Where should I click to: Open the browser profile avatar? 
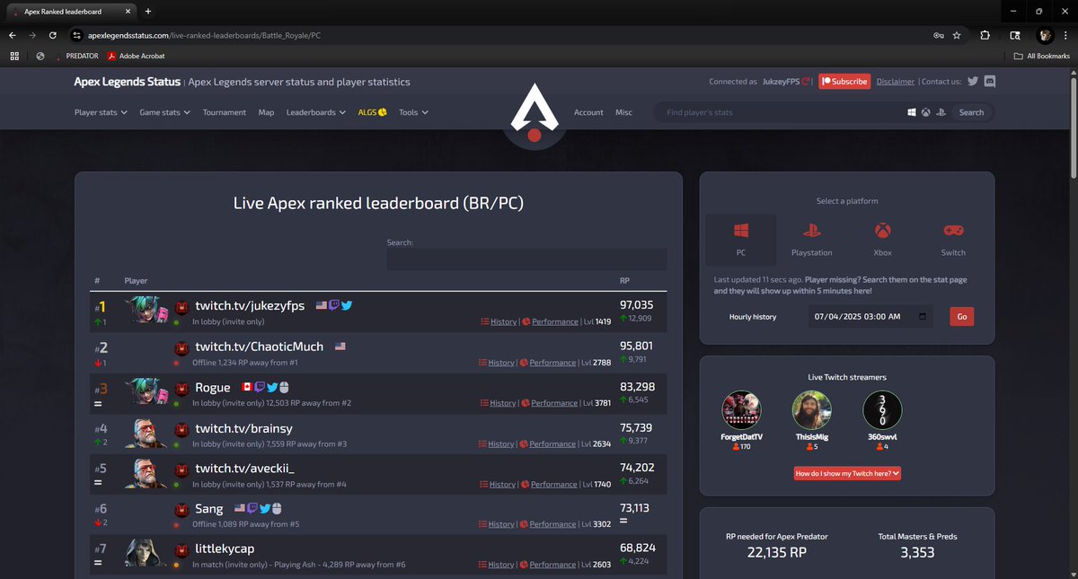tap(1045, 35)
